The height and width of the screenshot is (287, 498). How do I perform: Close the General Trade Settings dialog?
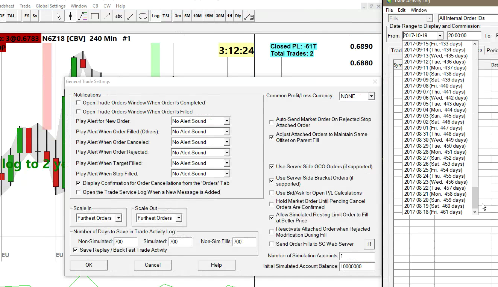375,82
